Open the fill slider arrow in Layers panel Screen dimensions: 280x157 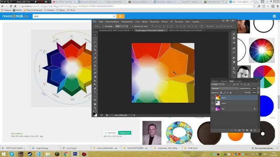(x=258, y=92)
